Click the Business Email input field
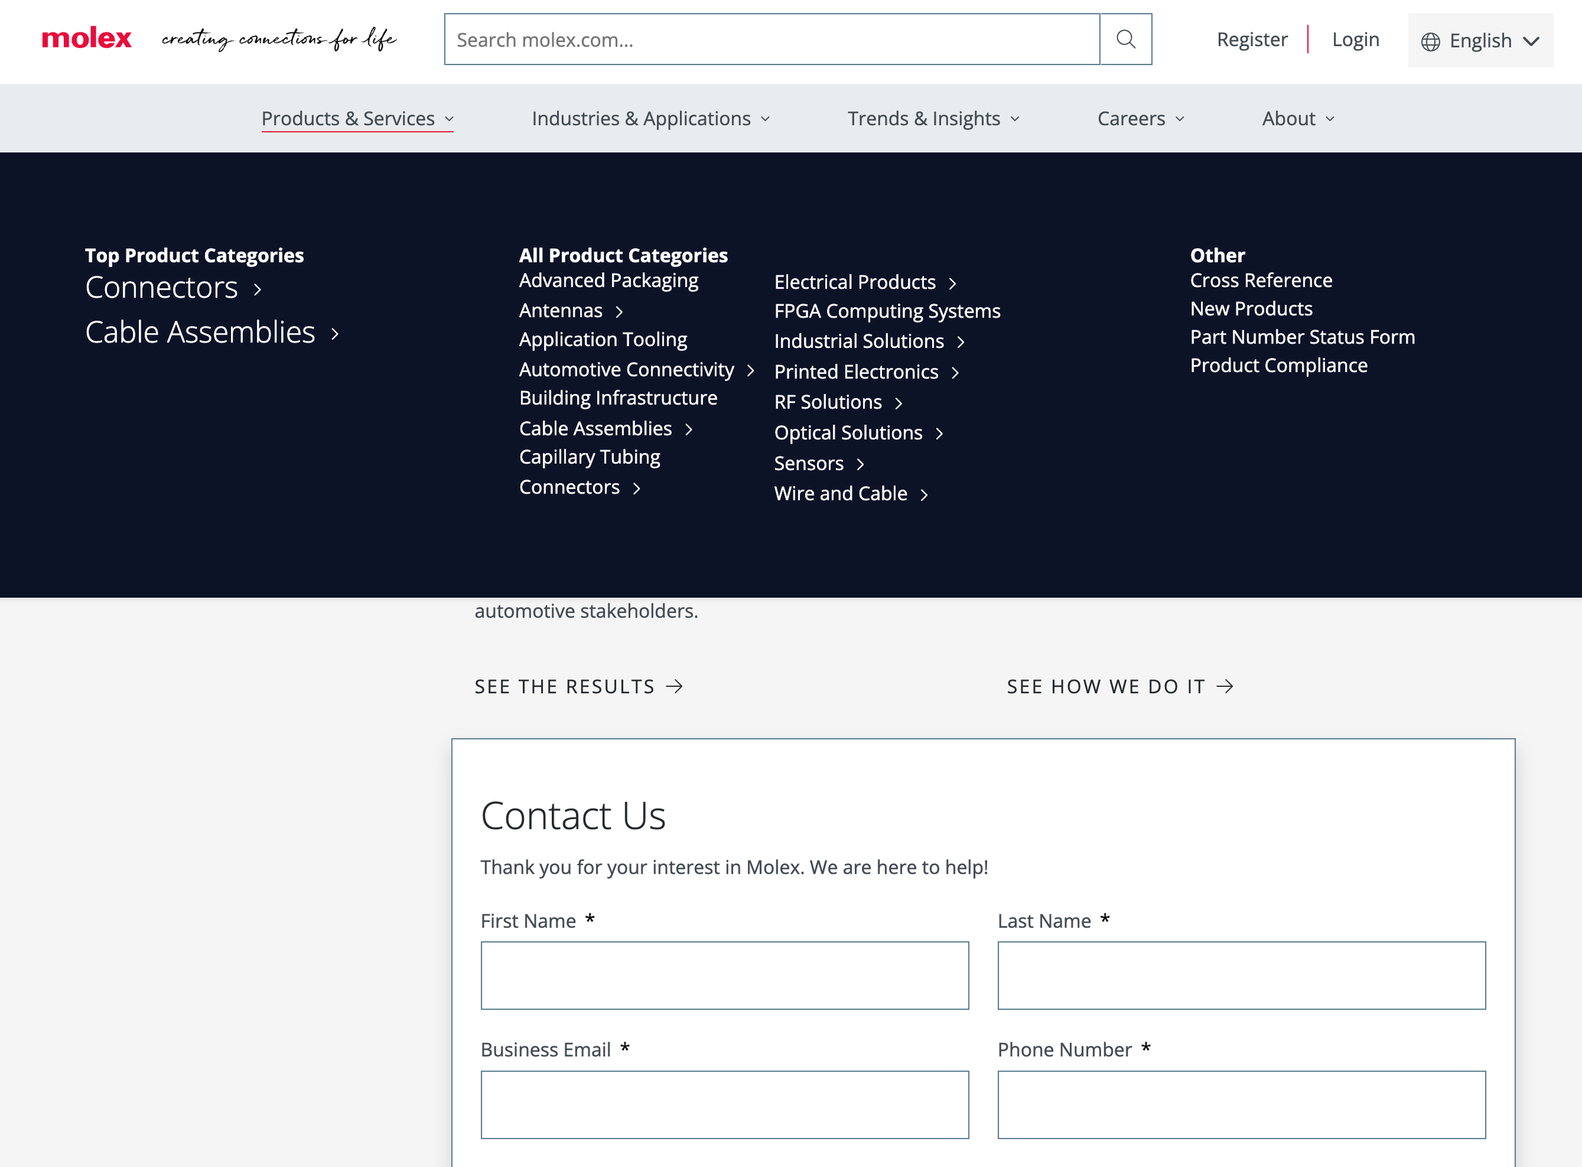Image resolution: width=1582 pixels, height=1167 pixels. point(724,1105)
